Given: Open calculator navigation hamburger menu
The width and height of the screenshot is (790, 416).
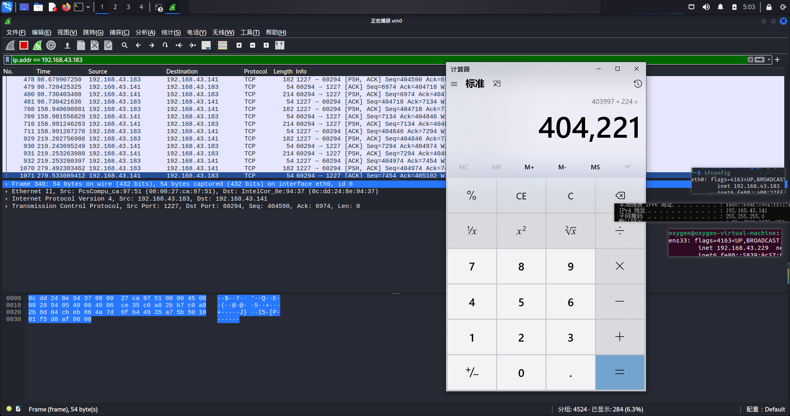Looking at the screenshot, I should [454, 84].
